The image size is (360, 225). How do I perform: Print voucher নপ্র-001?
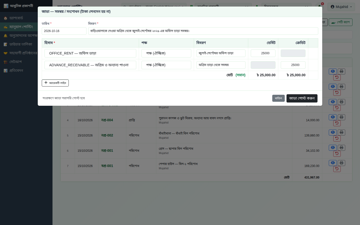[341, 147]
